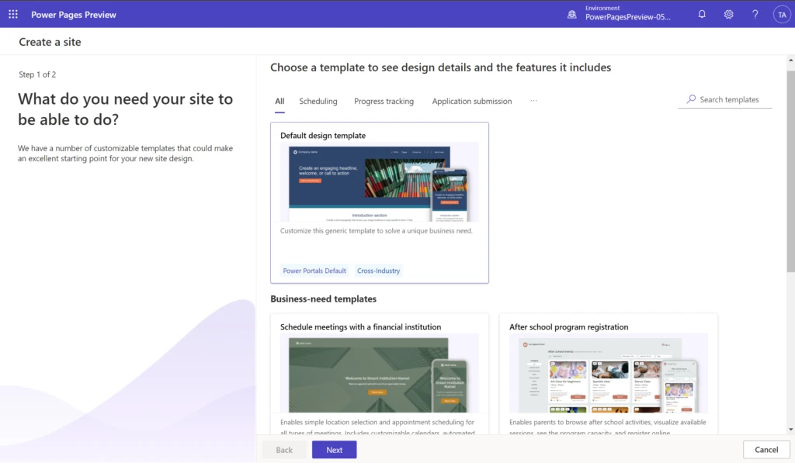Viewport: 795px width, 463px height.
Task: Select the Cross-Industry tag
Action: click(378, 271)
